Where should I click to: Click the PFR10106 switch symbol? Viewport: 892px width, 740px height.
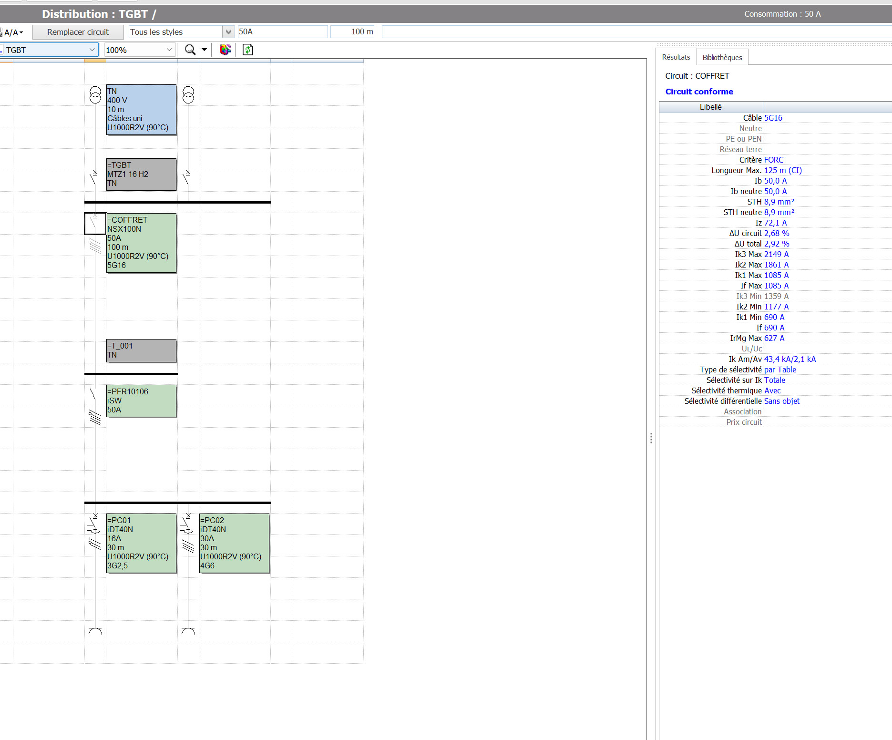[x=94, y=395]
